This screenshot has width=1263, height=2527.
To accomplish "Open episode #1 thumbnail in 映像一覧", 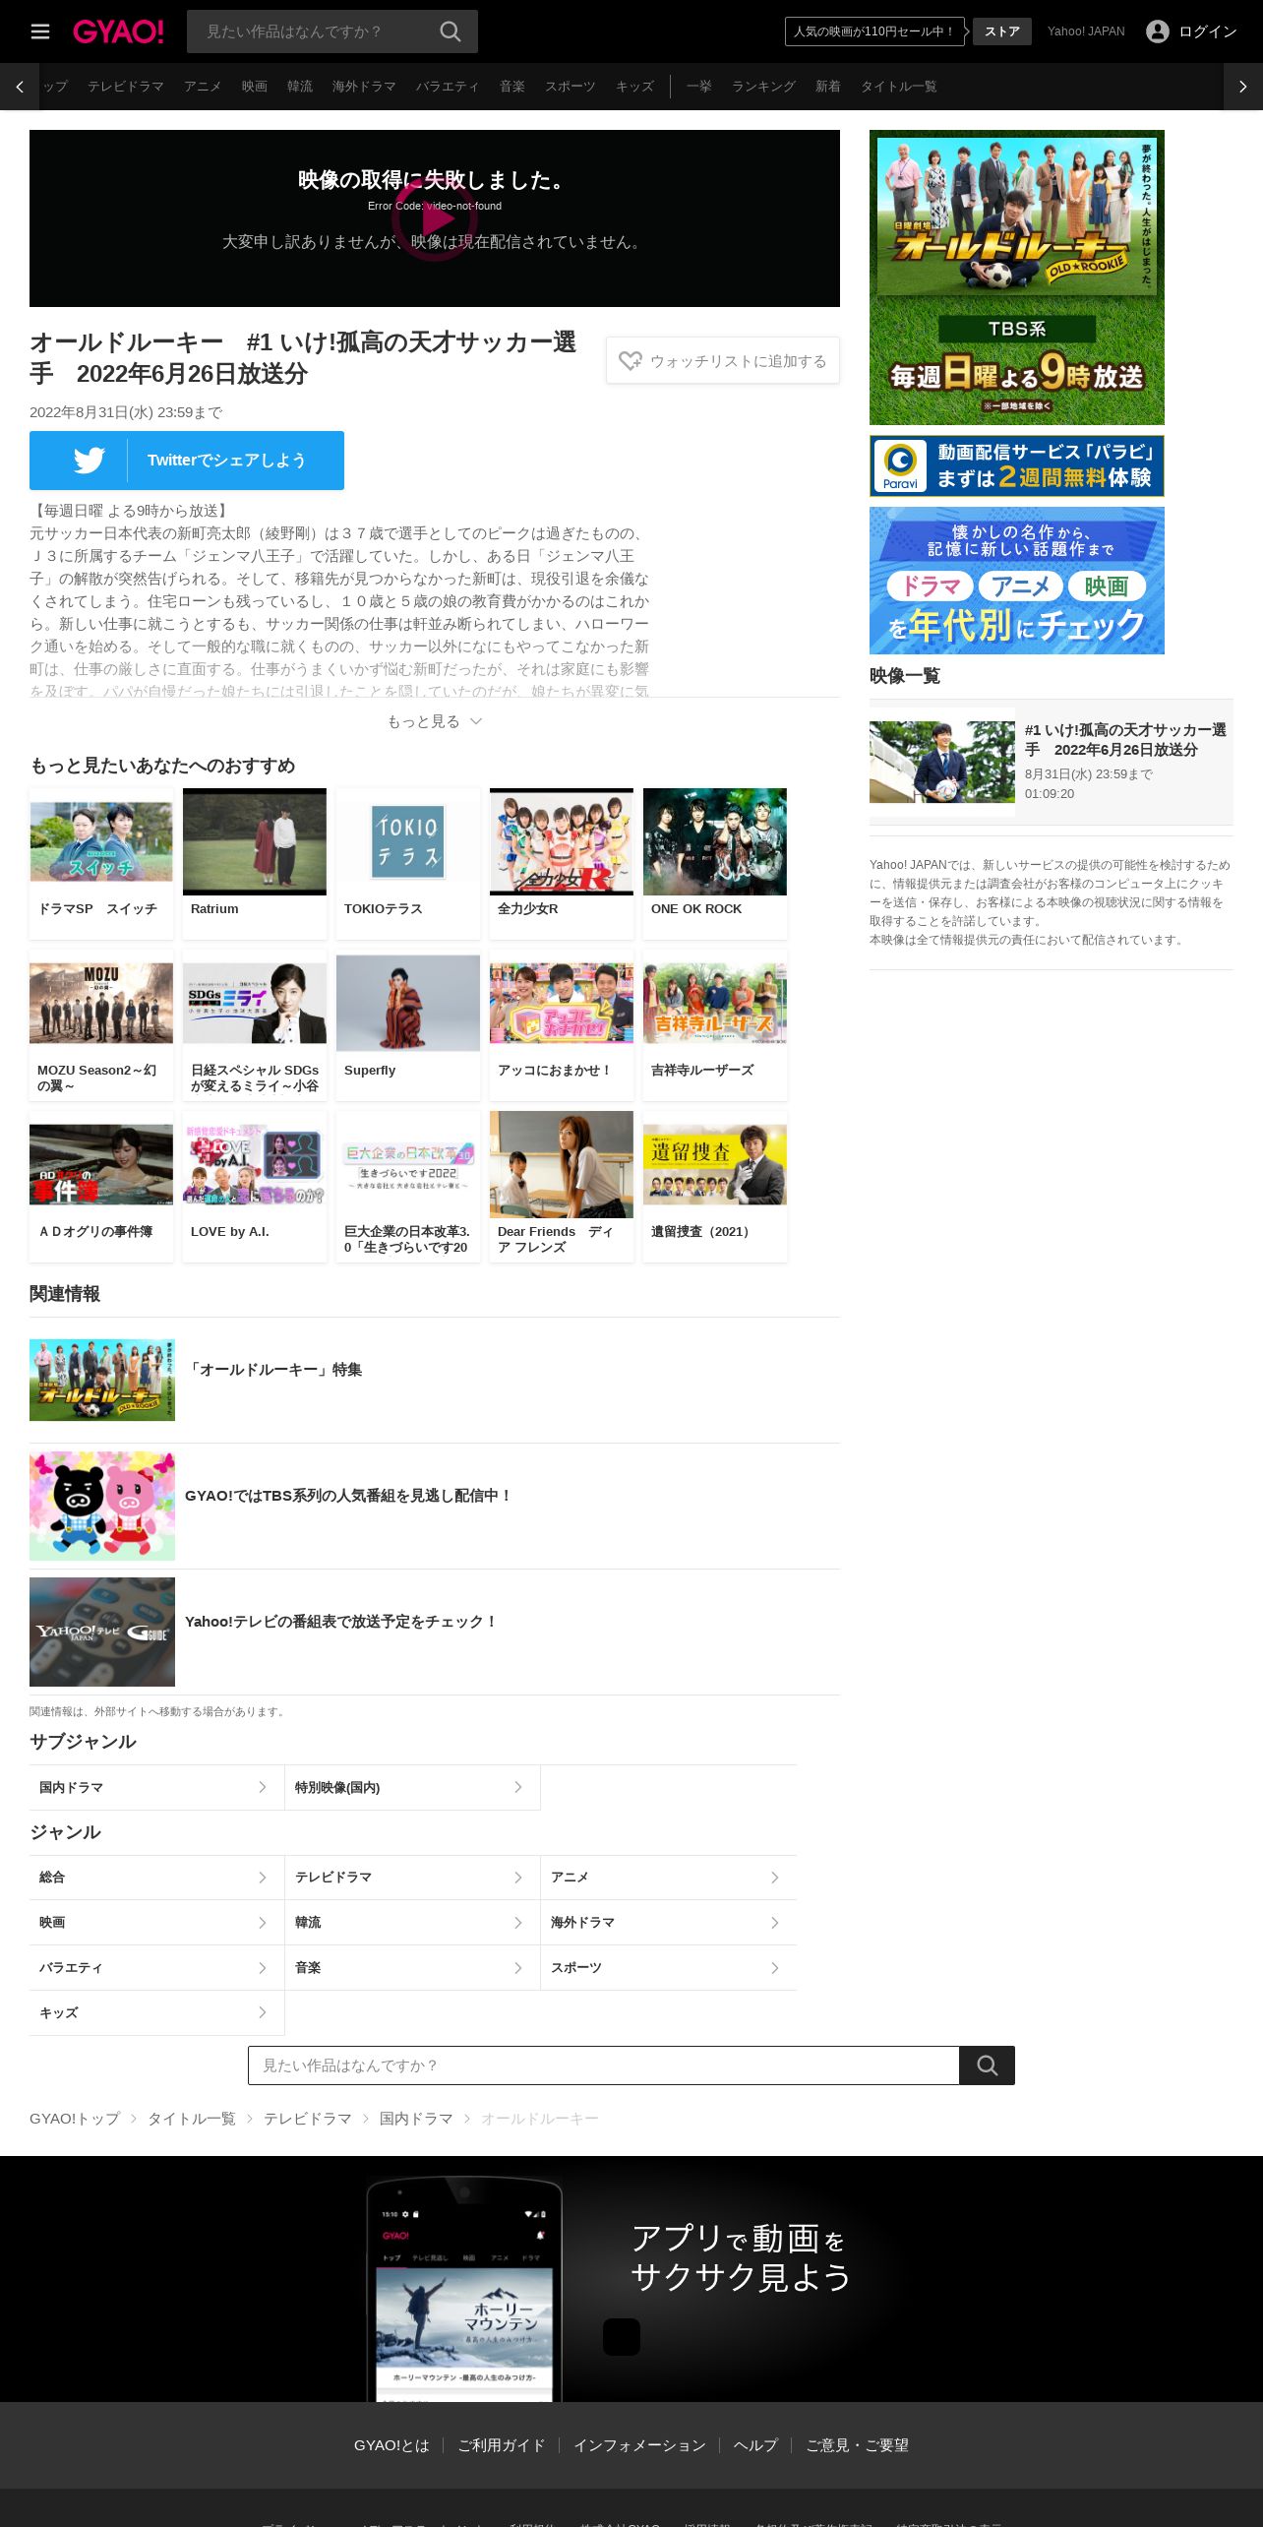I will tap(942, 762).
